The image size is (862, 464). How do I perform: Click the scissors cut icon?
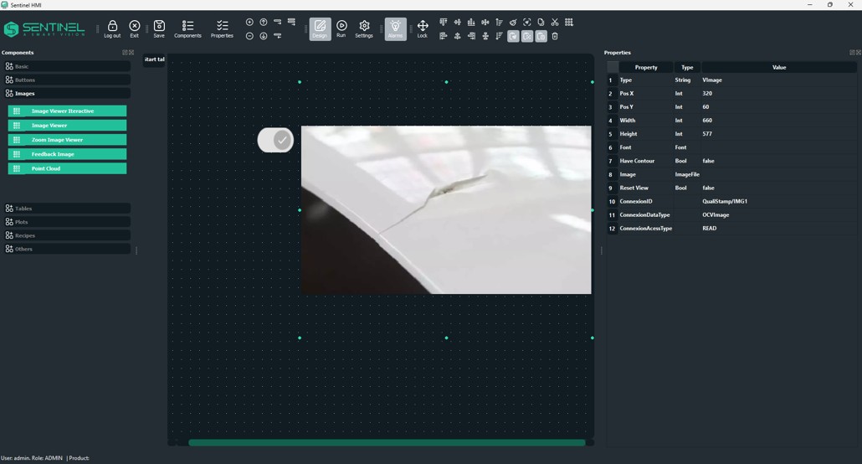pyautogui.click(x=555, y=23)
